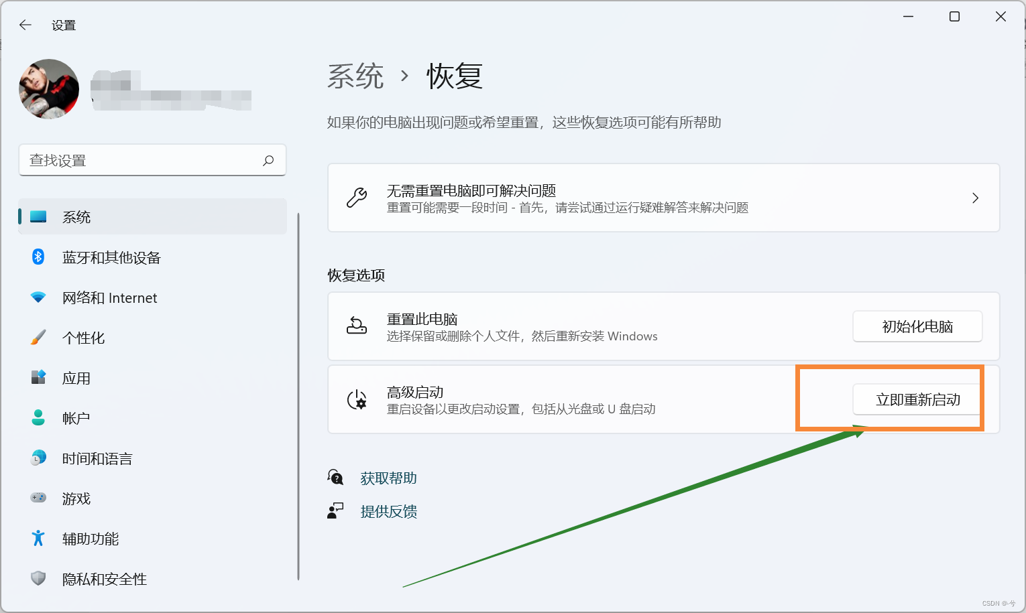Open the 获取帮助 link
The image size is (1026, 613).
[389, 478]
